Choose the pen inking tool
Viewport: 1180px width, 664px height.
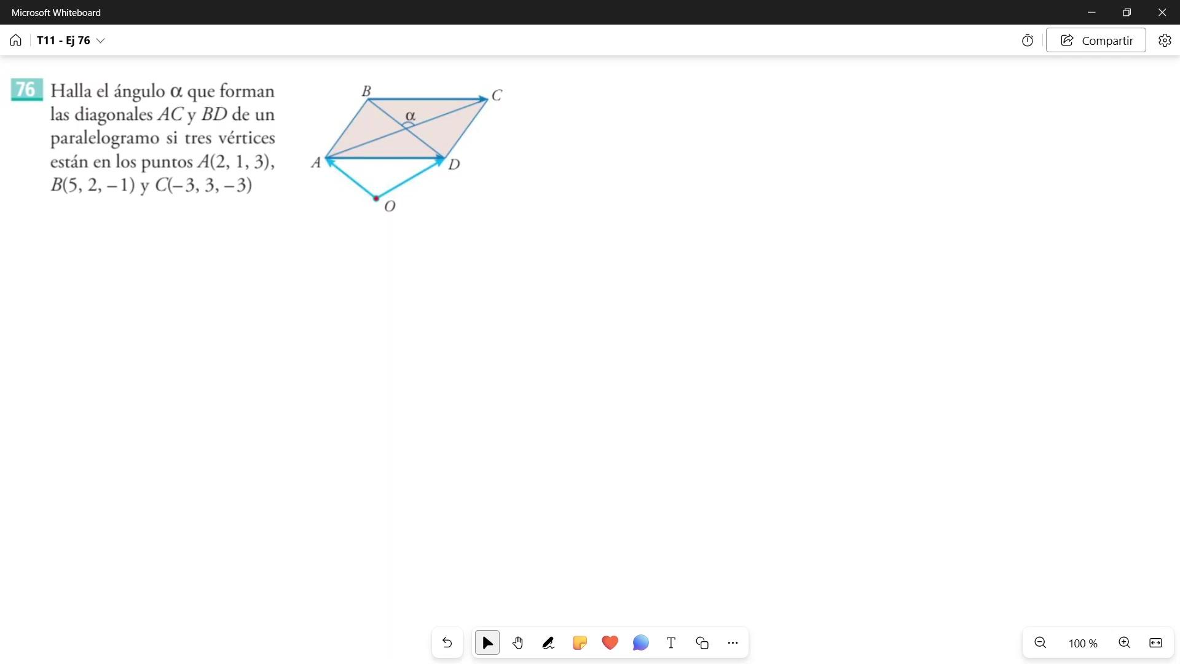point(548,643)
